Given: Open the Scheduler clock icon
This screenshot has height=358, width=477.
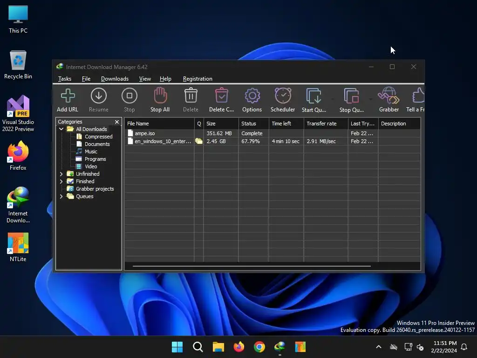Looking at the screenshot, I should [x=283, y=100].
